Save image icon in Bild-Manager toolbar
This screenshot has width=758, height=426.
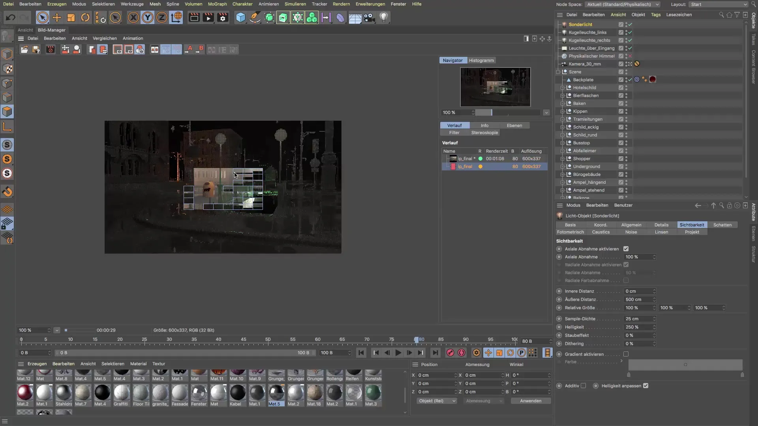tap(36, 50)
